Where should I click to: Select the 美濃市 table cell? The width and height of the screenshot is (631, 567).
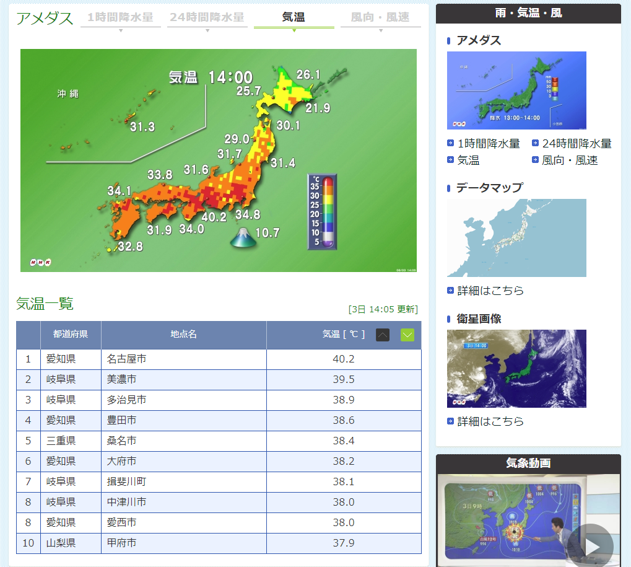184,380
